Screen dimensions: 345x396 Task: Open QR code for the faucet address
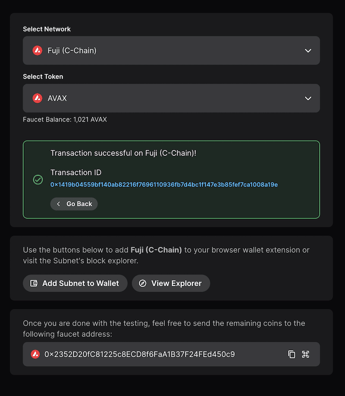[306, 354]
